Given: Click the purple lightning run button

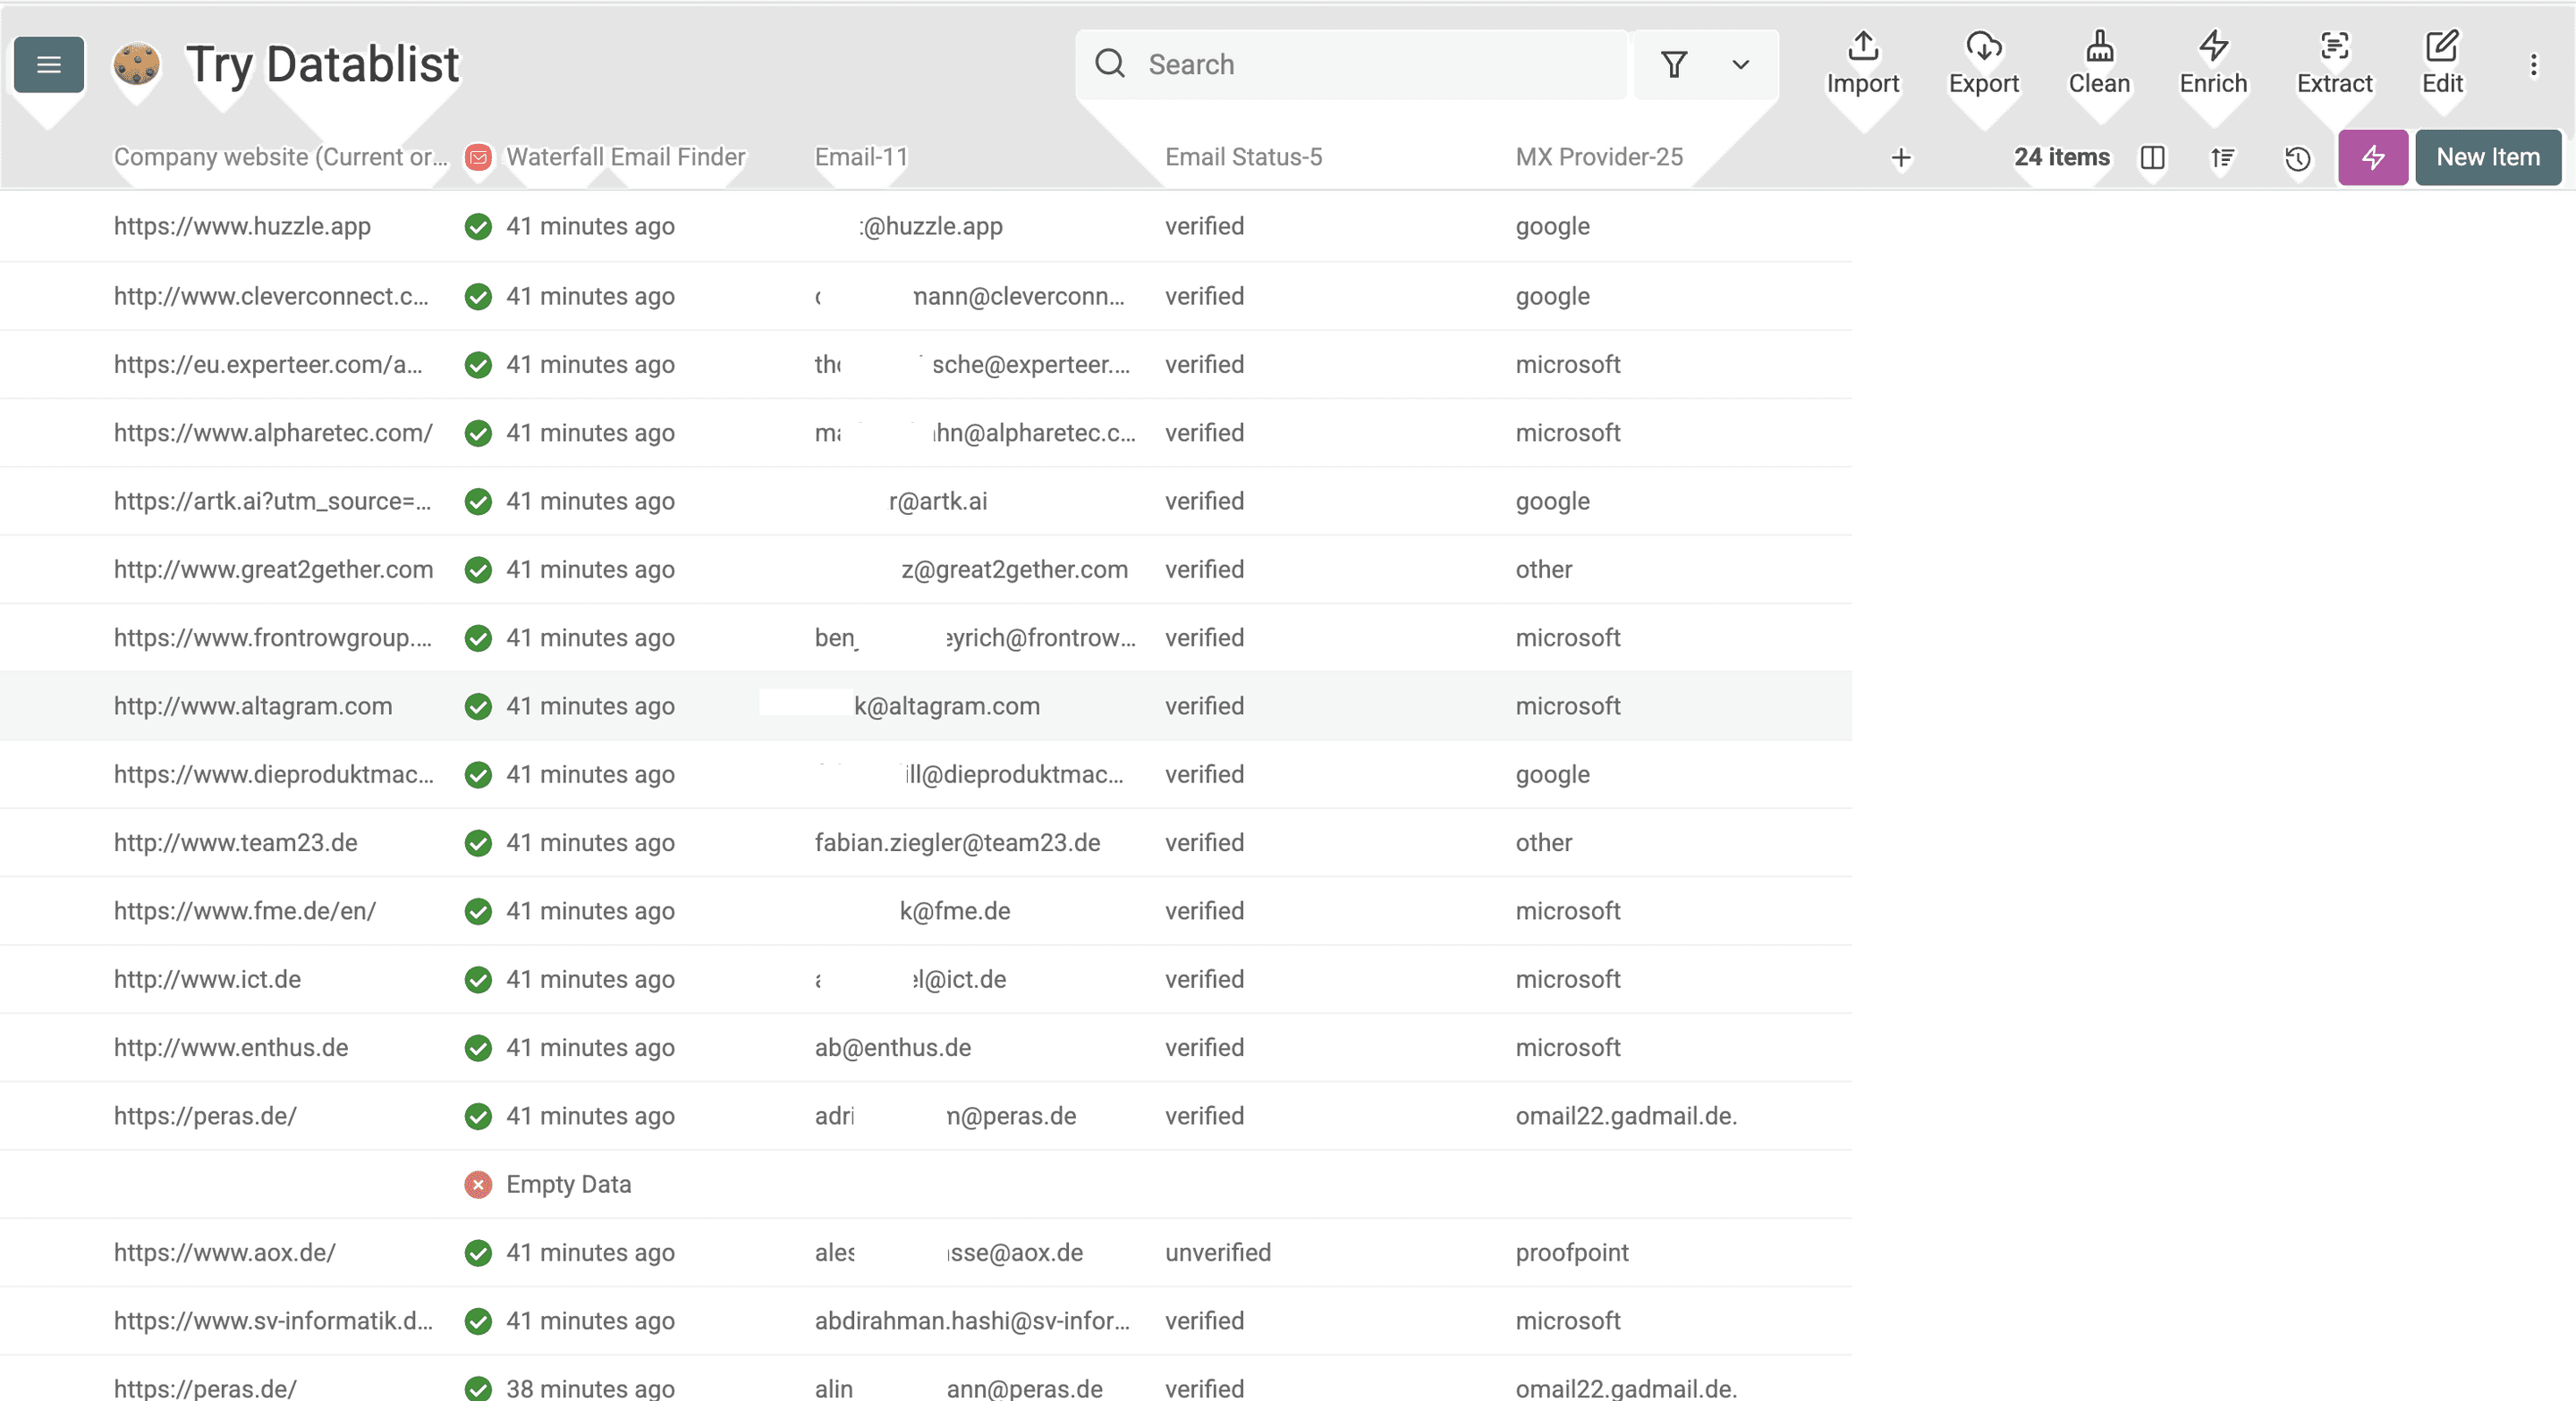Looking at the screenshot, I should coord(2372,156).
